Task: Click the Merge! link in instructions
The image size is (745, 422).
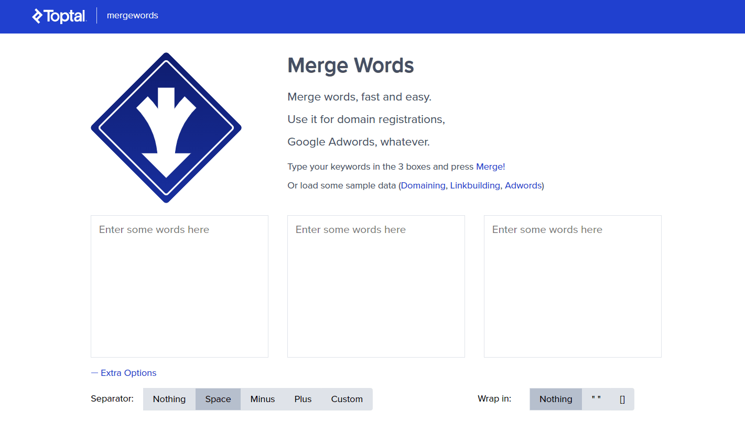Action: coord(490,166)
